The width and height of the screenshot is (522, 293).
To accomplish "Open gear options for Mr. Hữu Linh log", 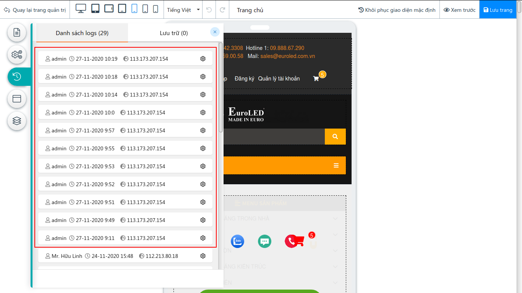I will [203, 256].
